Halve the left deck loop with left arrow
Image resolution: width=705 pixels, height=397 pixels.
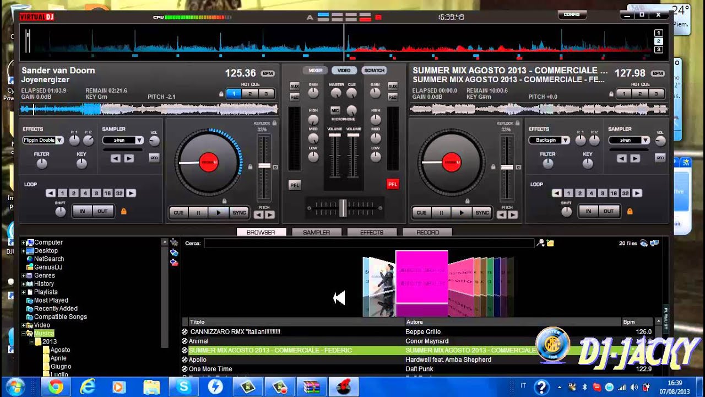[x=51, y=193]
